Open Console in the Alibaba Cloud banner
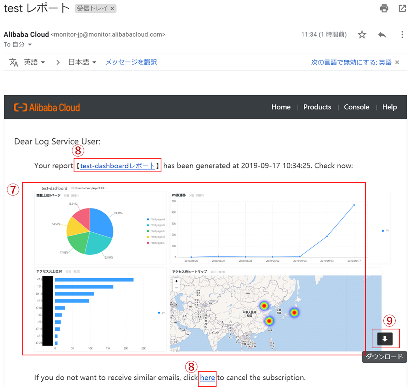 click(356, 107)
